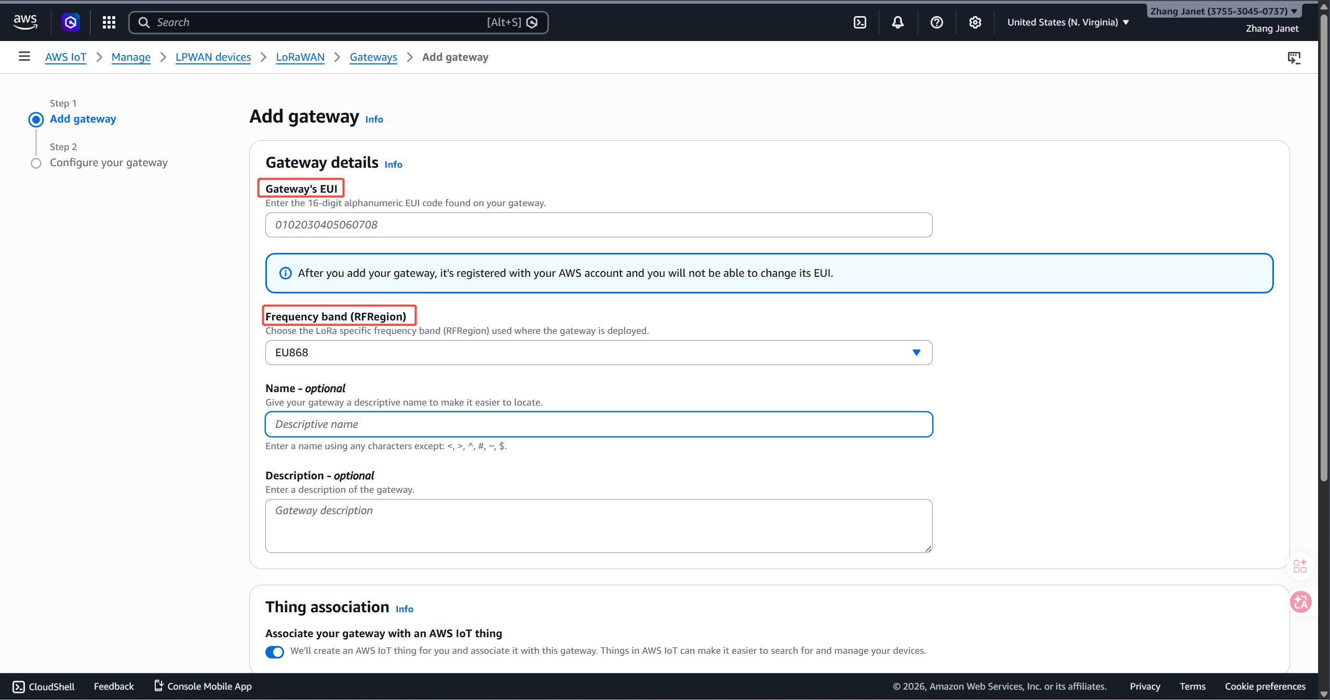
Task: Select Step 1 Add gateway radio
Action: pos(36,119)
